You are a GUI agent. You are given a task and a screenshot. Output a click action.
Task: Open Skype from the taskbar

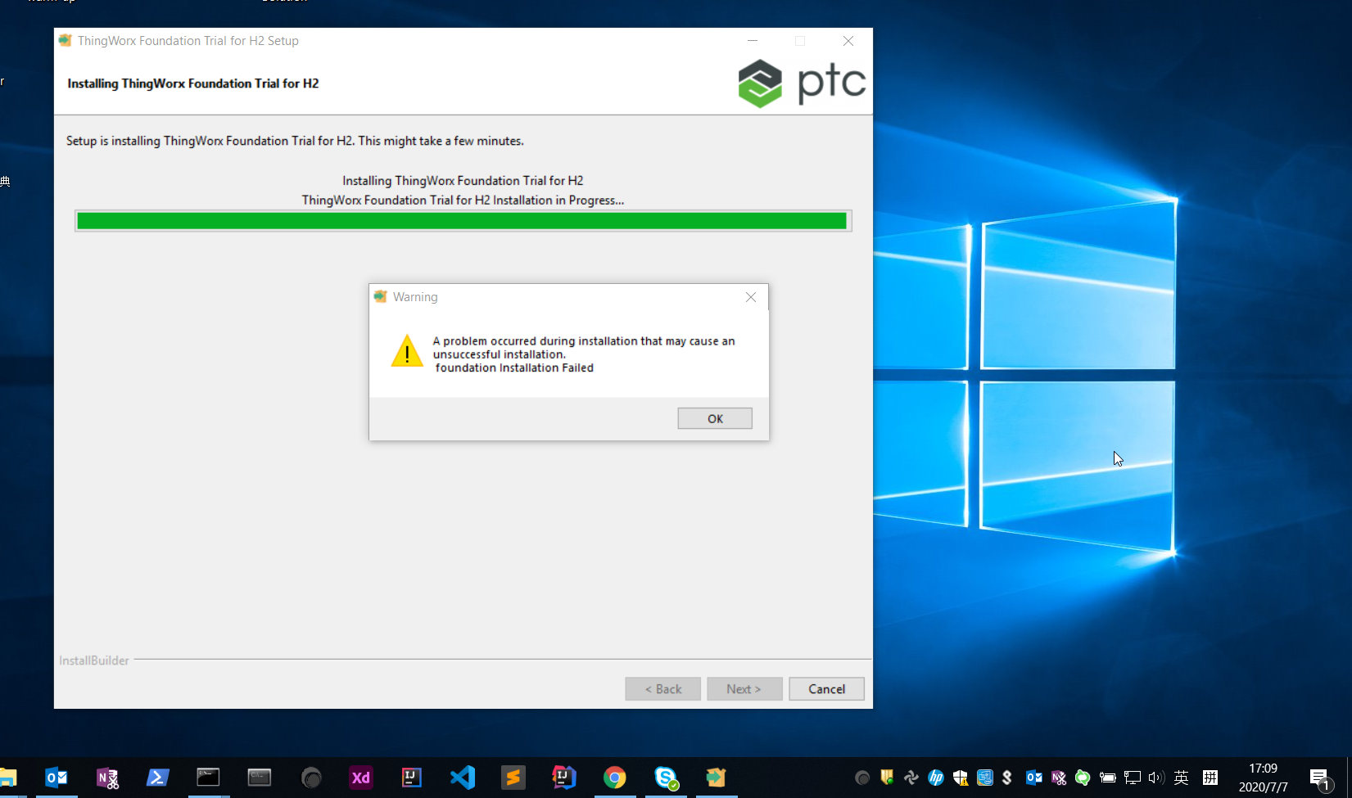click(666, 778)
